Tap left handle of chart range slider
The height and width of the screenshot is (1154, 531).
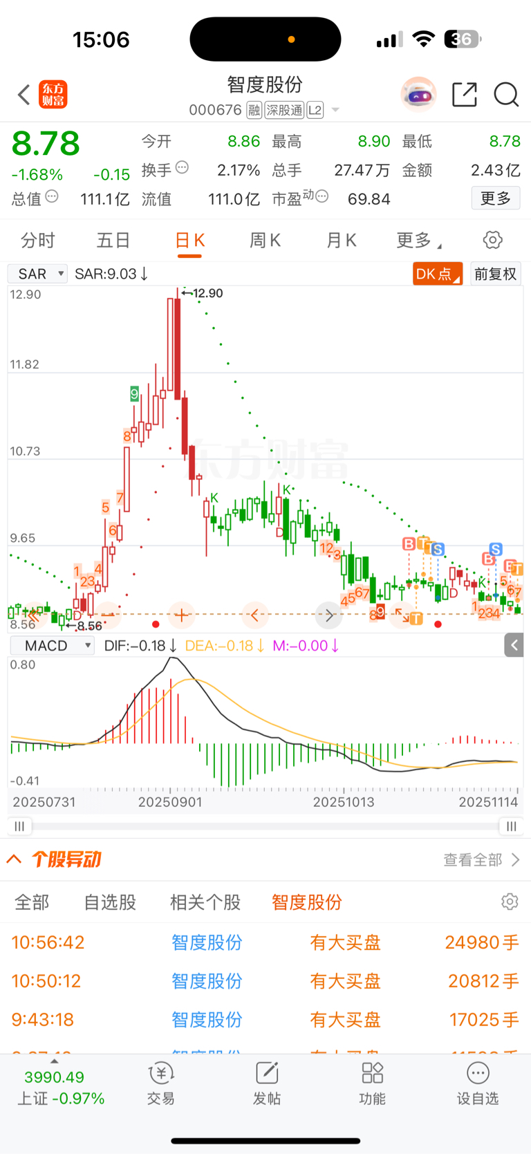[x=19, y=826]
